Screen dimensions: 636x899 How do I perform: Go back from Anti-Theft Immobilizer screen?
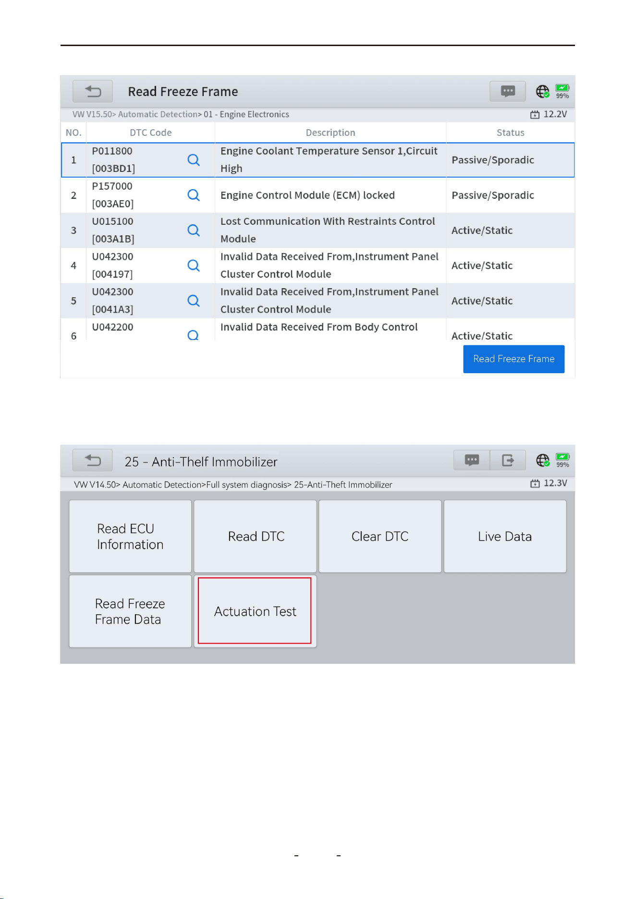tap(93, 461)
